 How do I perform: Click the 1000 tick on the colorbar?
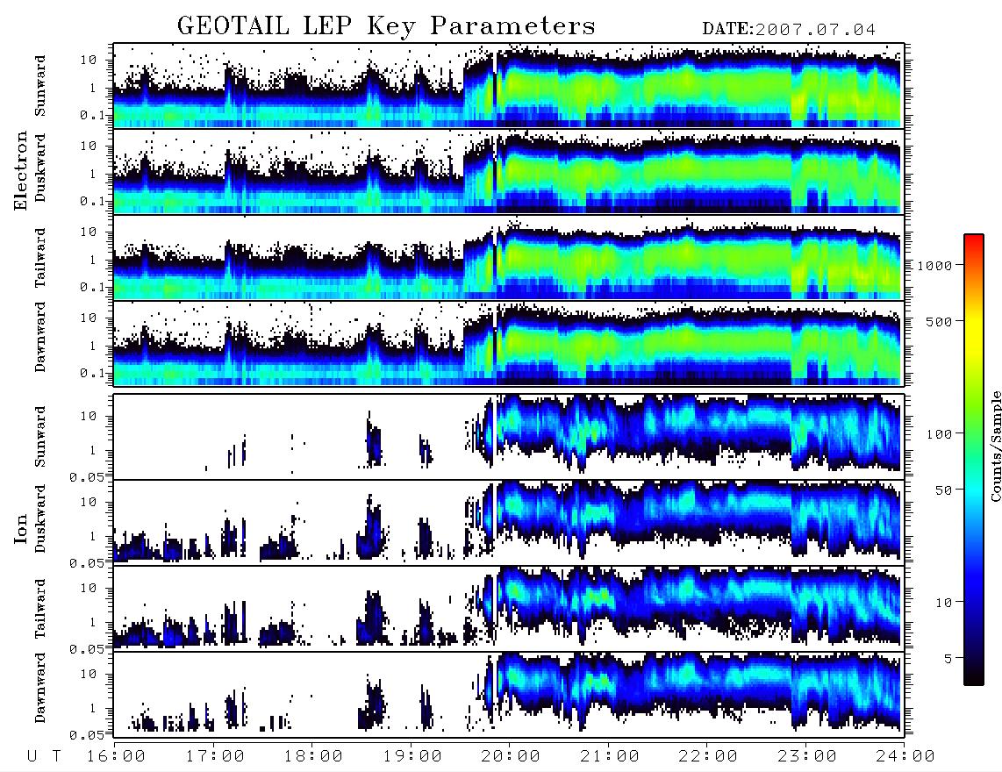(934, 266)
